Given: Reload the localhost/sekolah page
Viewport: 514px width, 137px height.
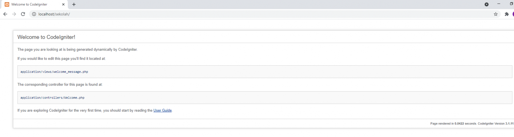Looking at the screenshot, I should 23,14.
